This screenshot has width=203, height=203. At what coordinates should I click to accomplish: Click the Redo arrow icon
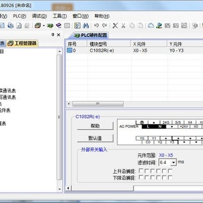(x=105, y=25)
